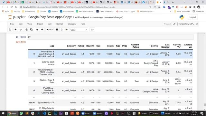The image size is (206, 116).
Task: Click the Sya9a Maroc - FR row name
Action: point(46,102)
